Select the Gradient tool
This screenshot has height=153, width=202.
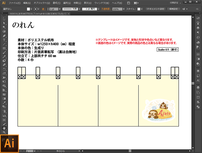[4, 99]
